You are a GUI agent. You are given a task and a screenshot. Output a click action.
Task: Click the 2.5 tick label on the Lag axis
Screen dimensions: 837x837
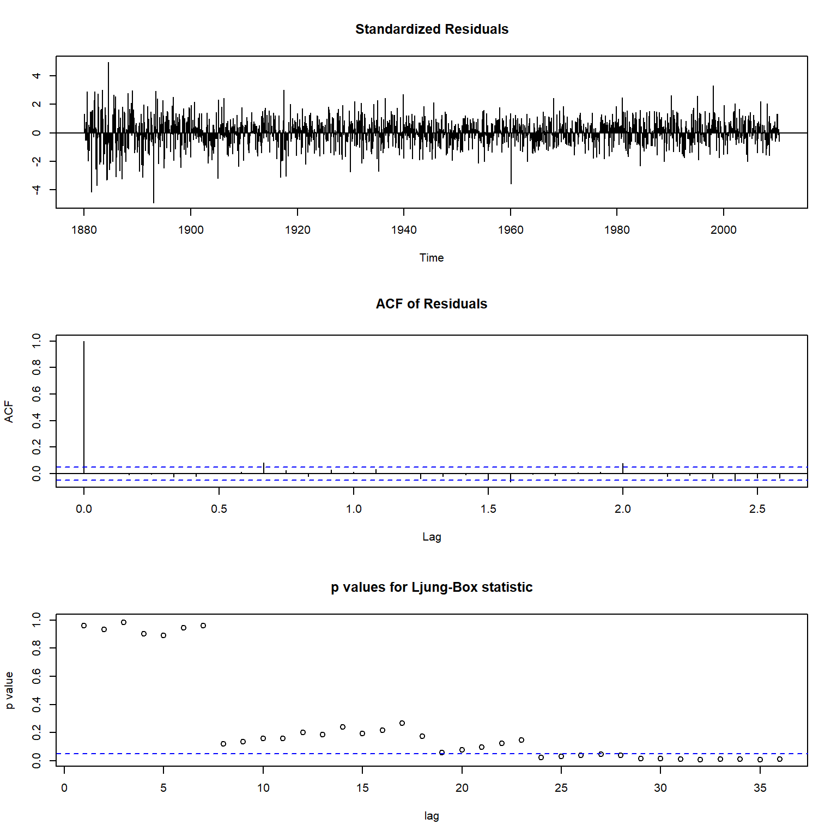point(757,509)
